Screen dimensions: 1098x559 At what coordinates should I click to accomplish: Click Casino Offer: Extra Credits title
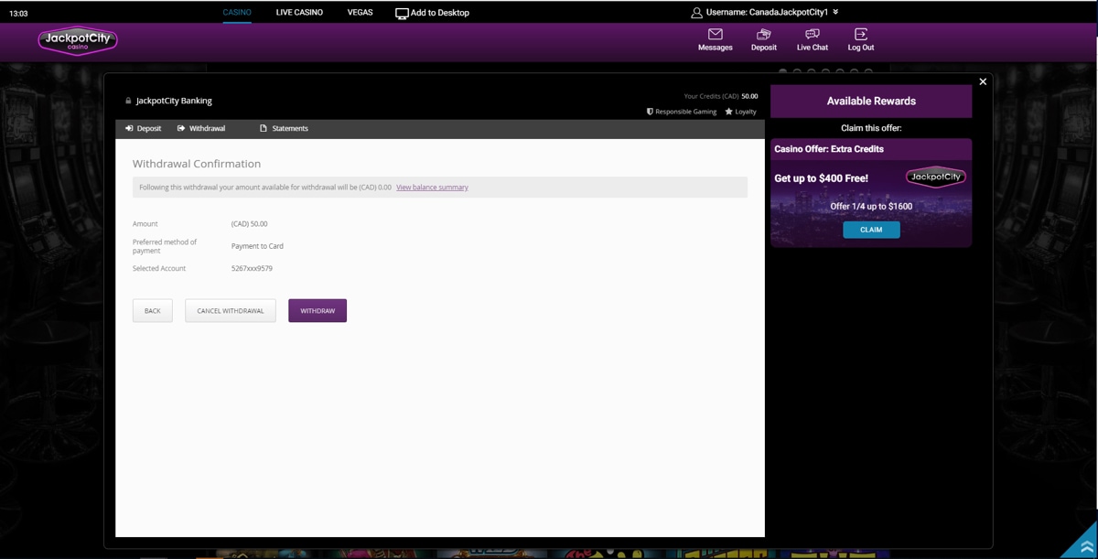pos(829,148)
